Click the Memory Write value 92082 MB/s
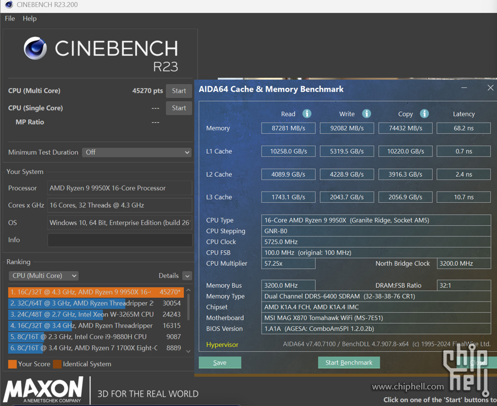This screenshot has height=406, width=497. pyautogui.click(x=347, y=128)
